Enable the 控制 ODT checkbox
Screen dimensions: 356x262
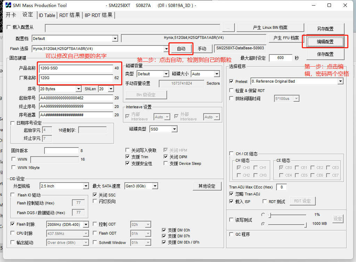point(95,224)
